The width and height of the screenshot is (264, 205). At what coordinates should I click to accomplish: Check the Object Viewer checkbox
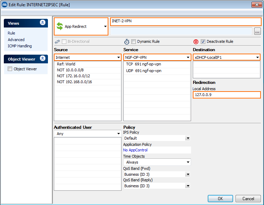pyautogui.click(x=10, y=69)
